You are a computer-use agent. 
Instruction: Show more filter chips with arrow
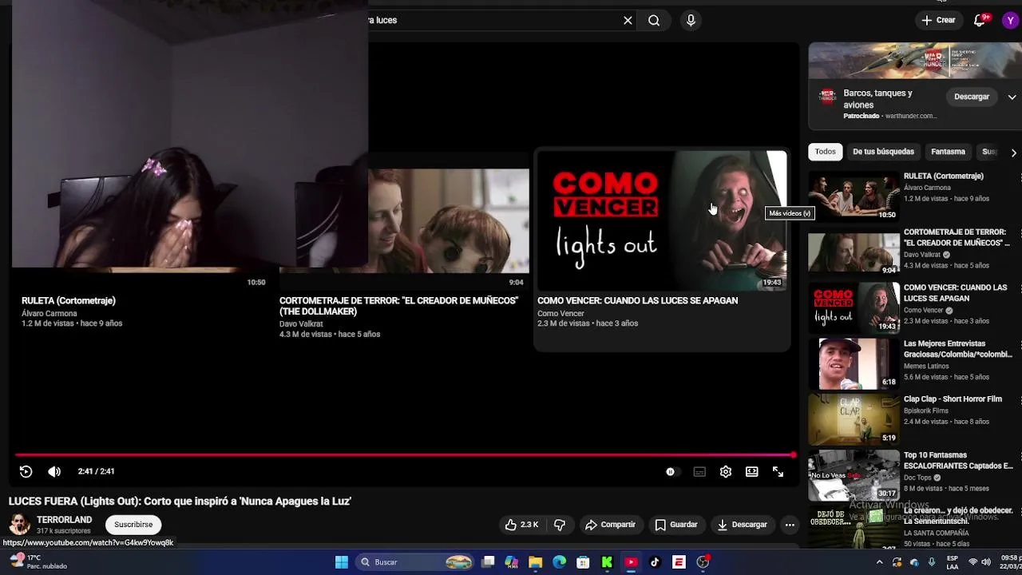pyautogui.click(x=1013, y=152)
